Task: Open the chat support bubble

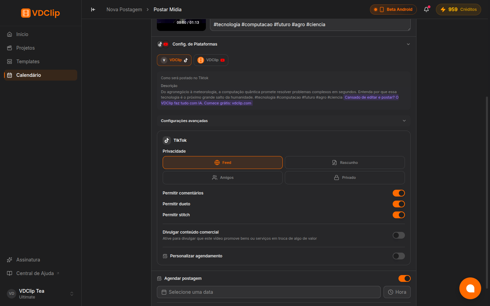Action: point(470,288)
